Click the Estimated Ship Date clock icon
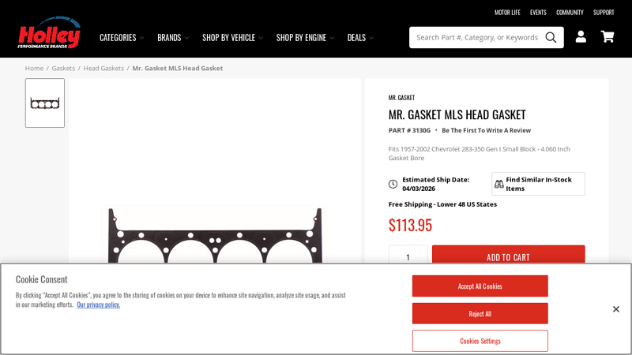 [x=393, y=184]
